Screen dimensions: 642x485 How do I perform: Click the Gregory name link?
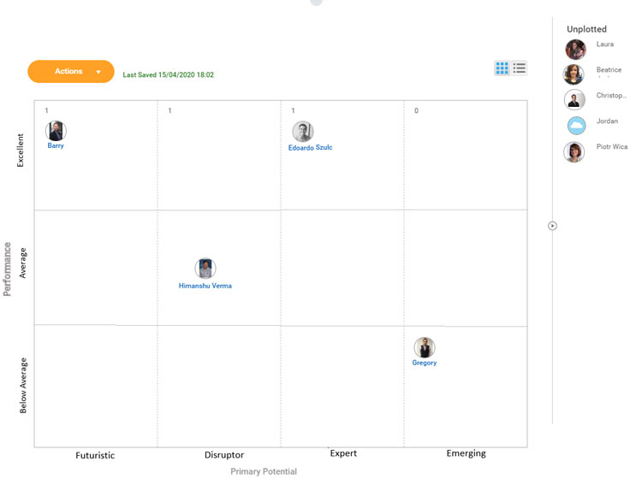[425, 363]
